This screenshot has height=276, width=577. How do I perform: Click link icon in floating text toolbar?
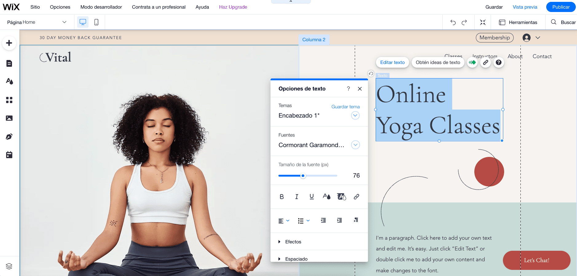[x=486, y=62]
